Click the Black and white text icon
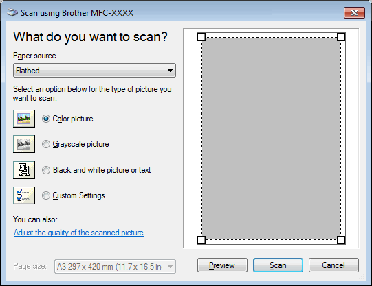This screenshot has width=372, height=286. pyautogui.click(x=24, y=170)
